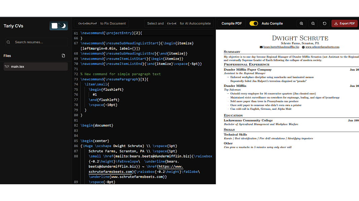Click the \newcommand{\projectEntry} code line
Viewport: 359px width, 201px height.
click(x=111, y=33)
